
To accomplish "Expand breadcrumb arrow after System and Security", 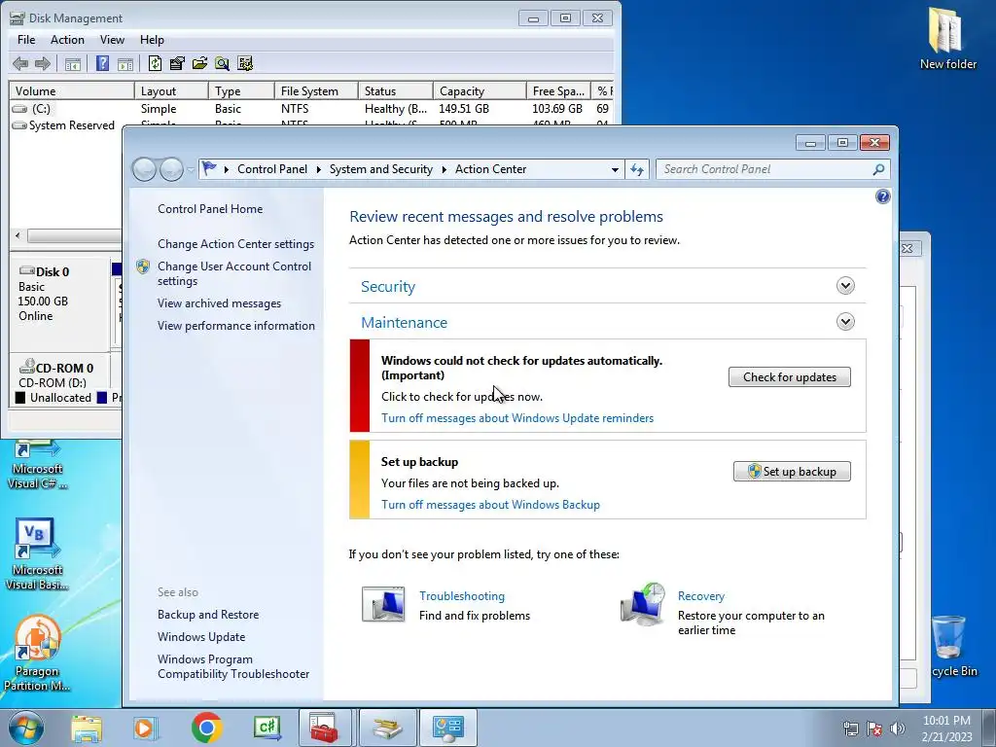I will click(x=444, y=169).
